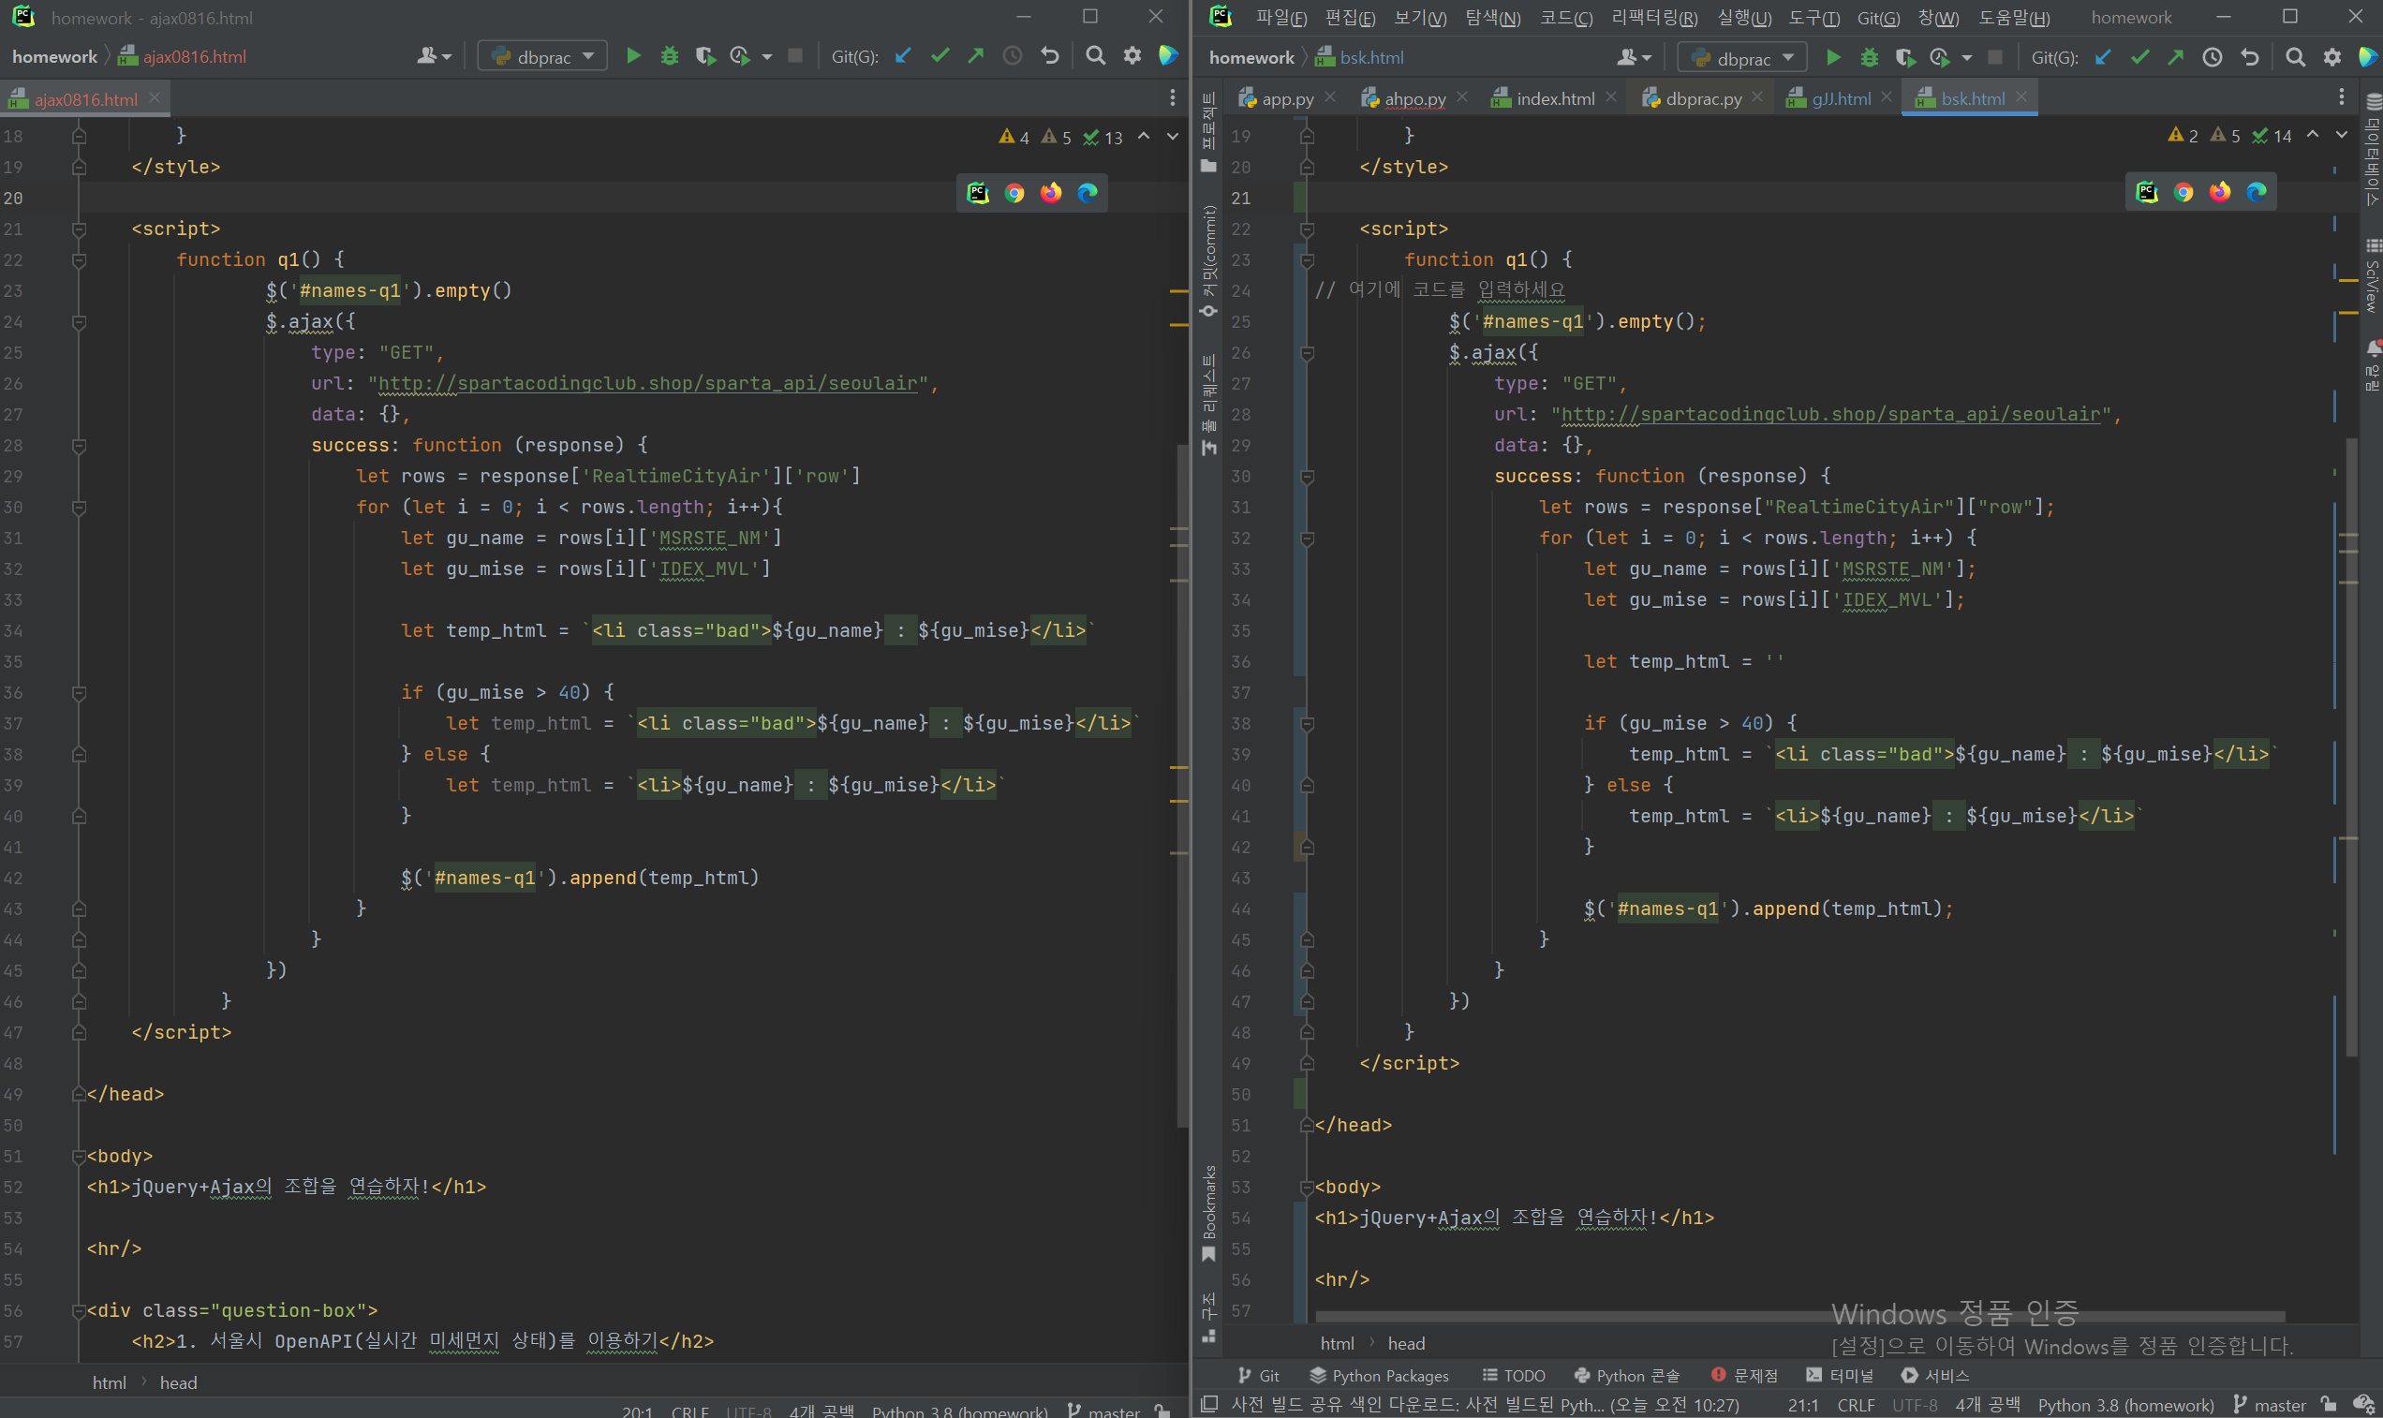The width and height of the screenshot is (2383, 1418).
Task: Open the 문제점 problems panel
Action: point(1745,1375)
